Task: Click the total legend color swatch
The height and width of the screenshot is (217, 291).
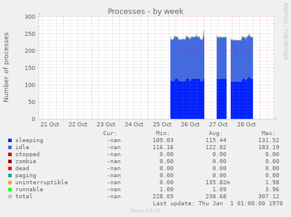Action: (10, 197)
